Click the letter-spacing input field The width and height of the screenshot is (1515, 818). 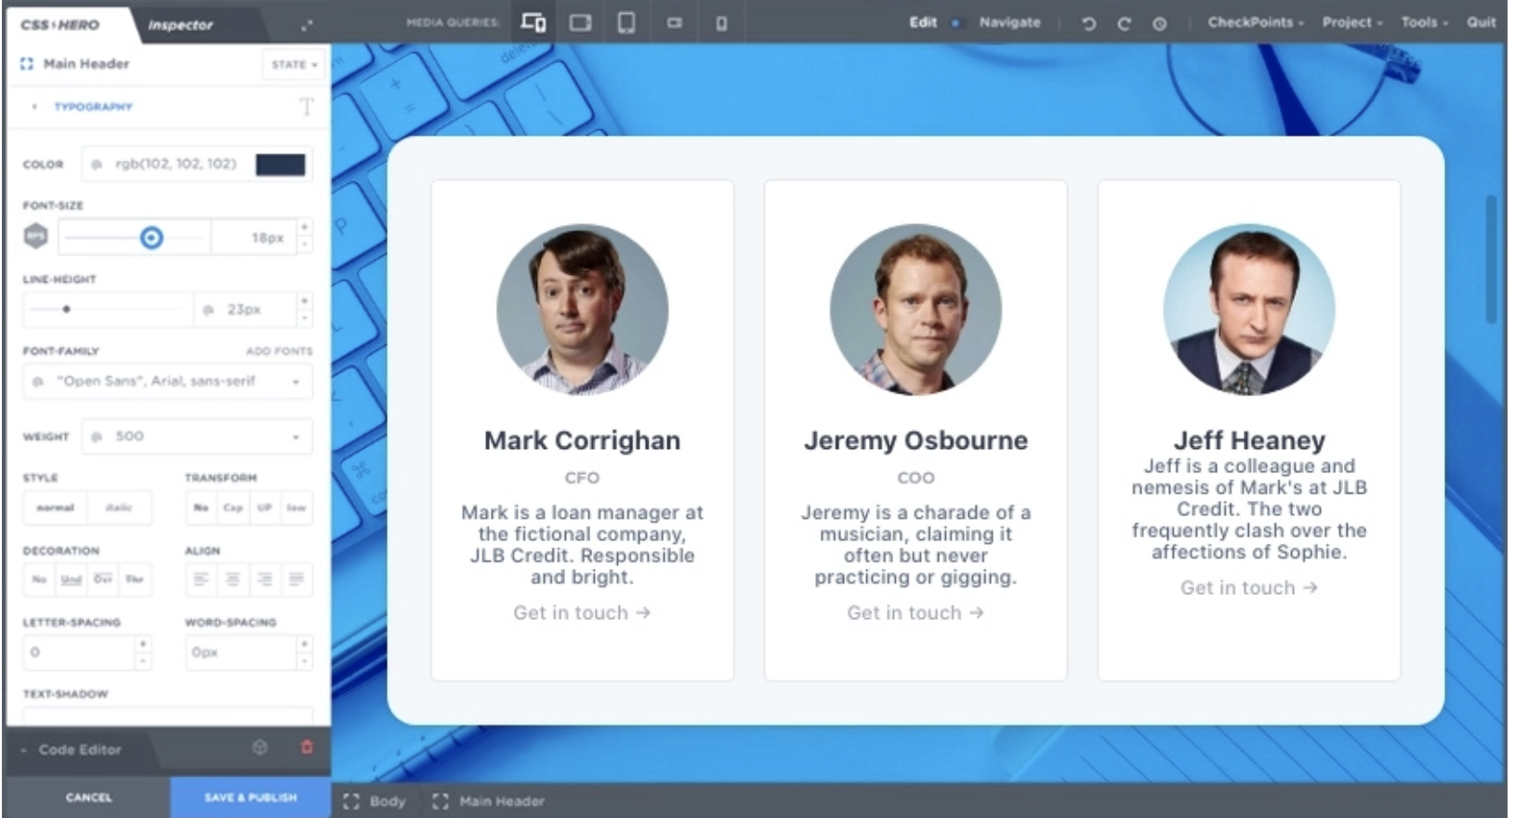[x=79, y=652]
